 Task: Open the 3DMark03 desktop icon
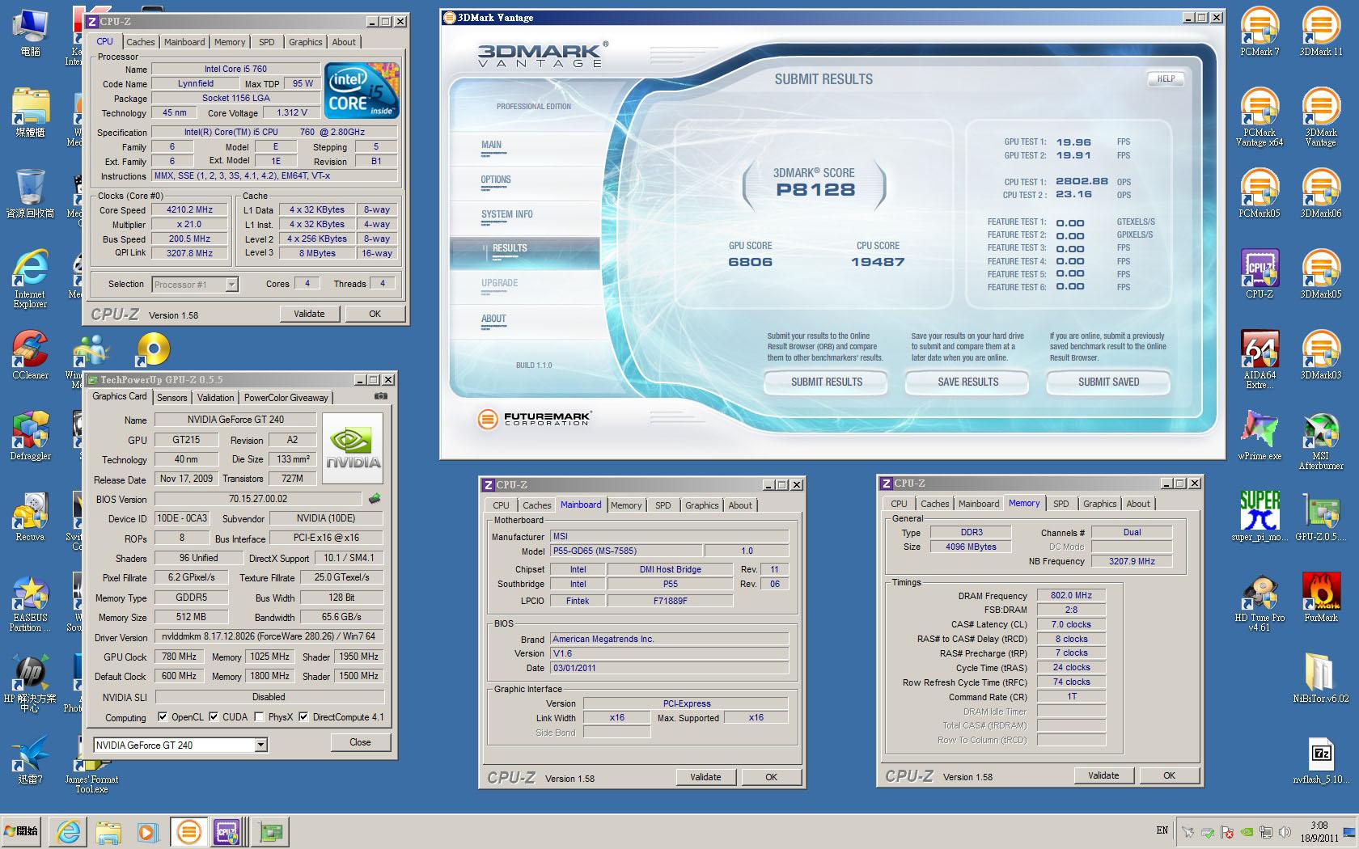(x=1320, y=355)
